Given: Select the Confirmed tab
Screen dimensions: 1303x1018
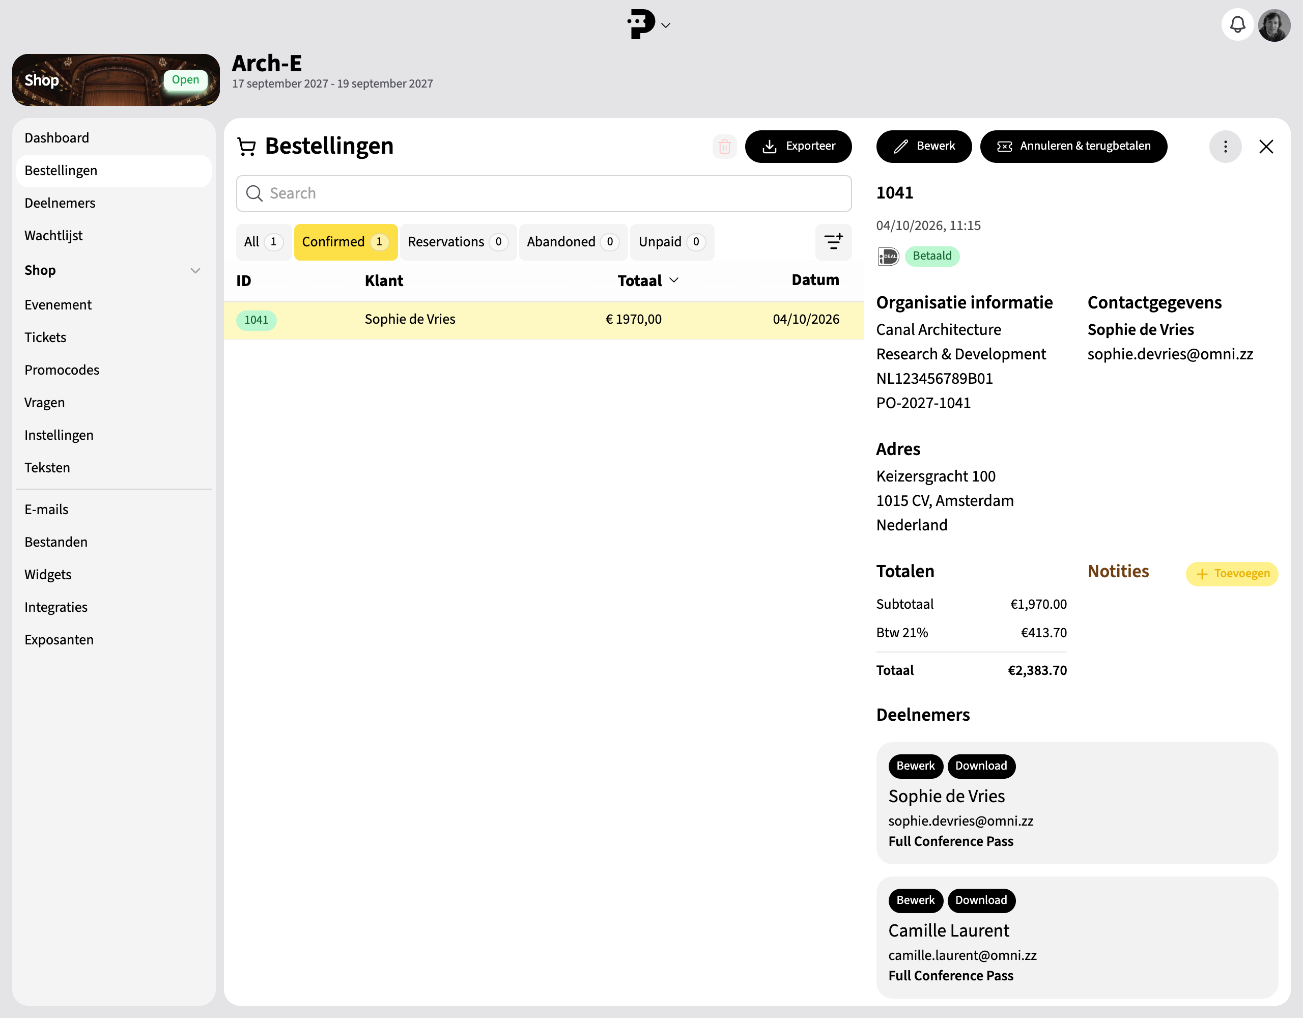Looking at the screenshot, I should pyautogui.click(x=346, y=242).
